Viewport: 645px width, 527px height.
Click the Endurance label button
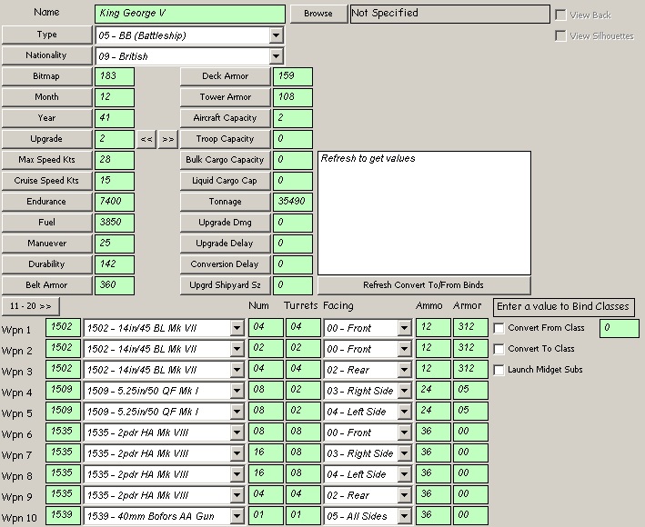(x=47, y=202)
